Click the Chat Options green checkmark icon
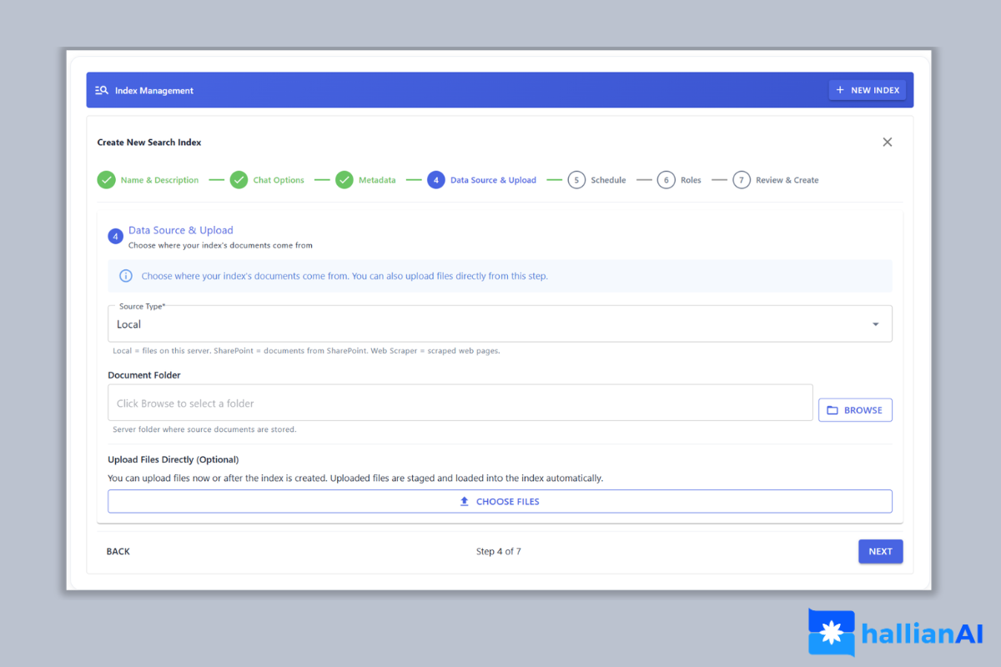 (x=239, y=180)
